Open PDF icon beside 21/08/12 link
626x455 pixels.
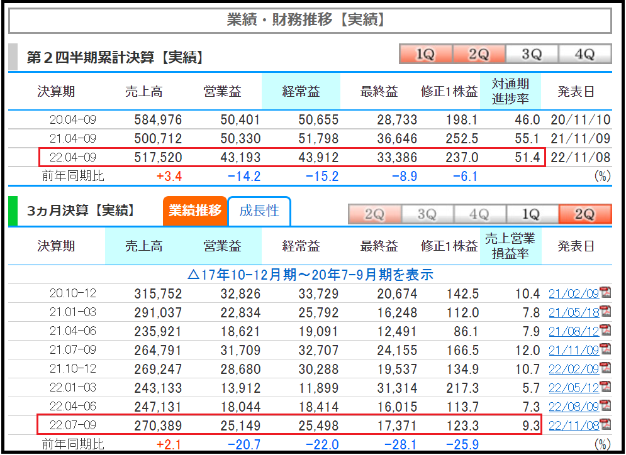point(606,330)
